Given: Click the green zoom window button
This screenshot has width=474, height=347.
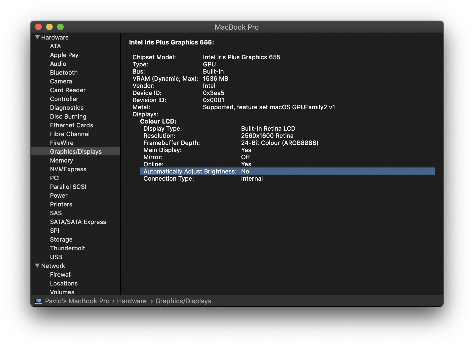Looking at the screenshot, I should coord(60,27).
